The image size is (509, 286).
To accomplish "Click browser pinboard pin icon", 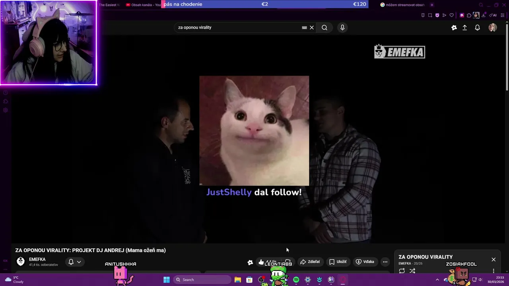I will (423, 15).
